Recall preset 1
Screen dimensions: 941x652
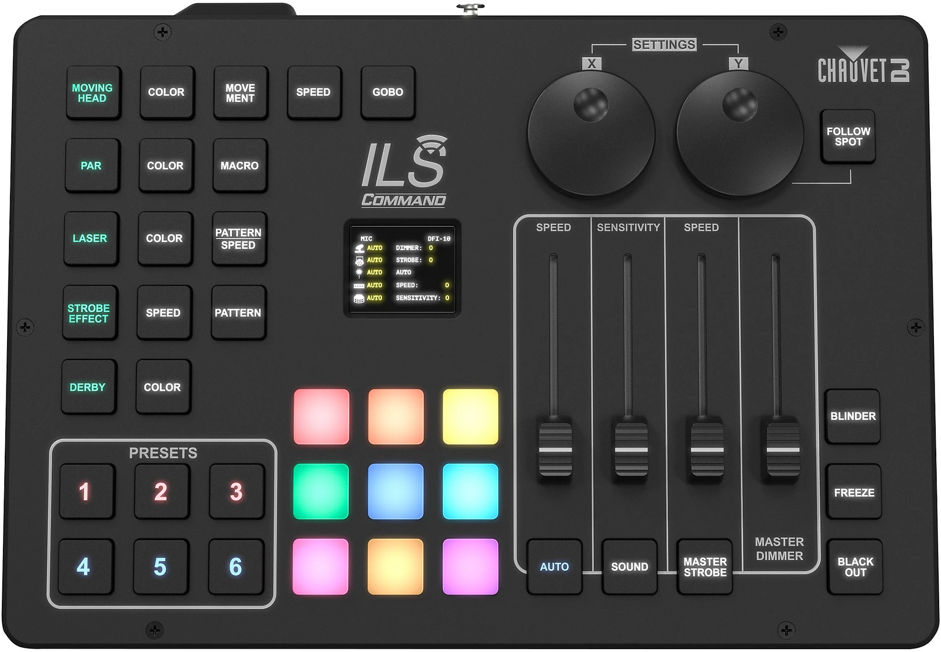(85, 491)
